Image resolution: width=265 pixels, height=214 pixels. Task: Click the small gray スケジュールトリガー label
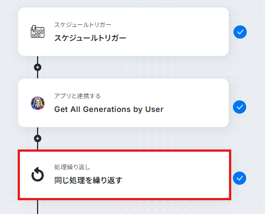(x=82, y=25)
